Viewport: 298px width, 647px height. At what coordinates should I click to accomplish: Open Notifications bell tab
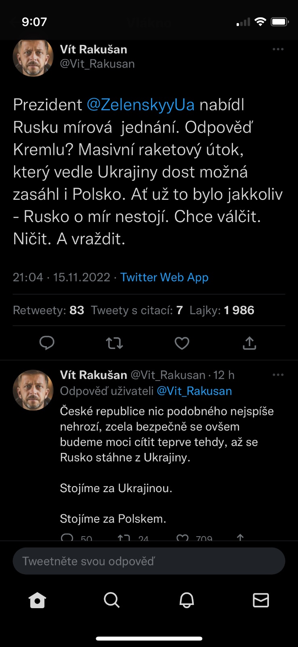click(x=187, y=600)
